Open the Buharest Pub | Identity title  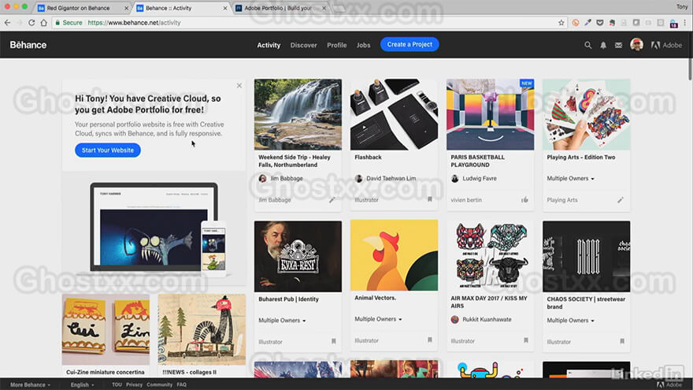coord(288,299)
